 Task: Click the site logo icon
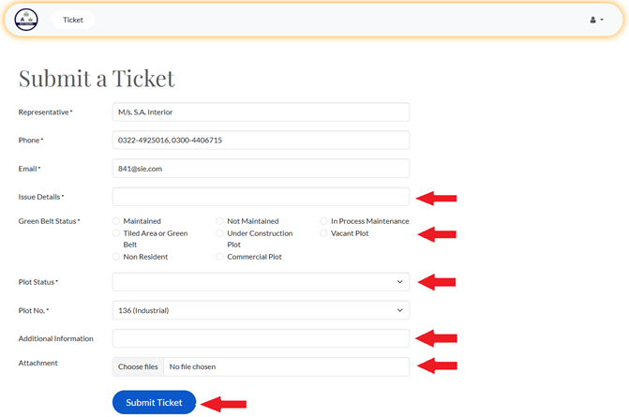click(x=26, y=20)
